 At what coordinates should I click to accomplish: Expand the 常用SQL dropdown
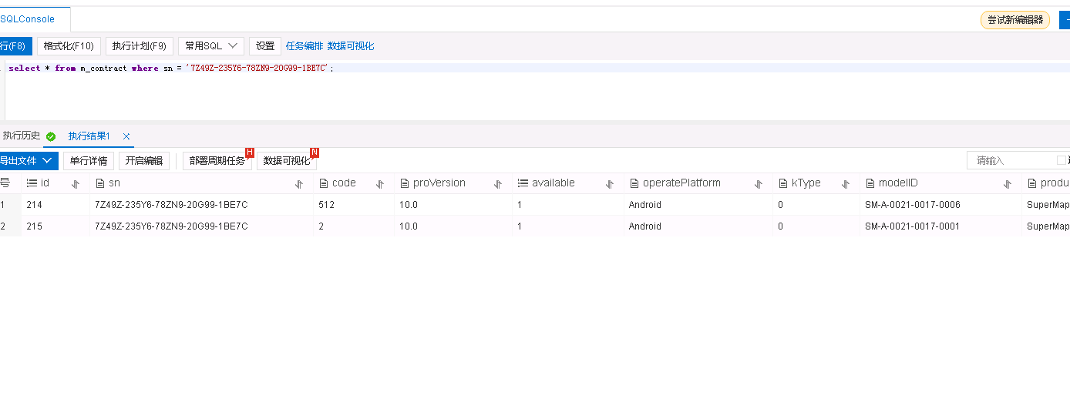[210, 46]
